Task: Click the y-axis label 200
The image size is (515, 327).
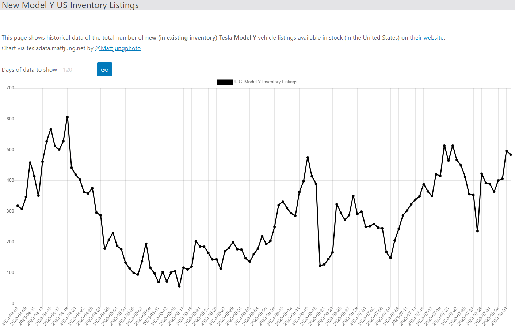Action: tap(10, 242)
